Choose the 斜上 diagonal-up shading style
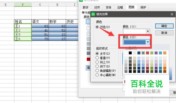Screen dimensions: 176x103 pyautogui.click(x=97, y=62)
